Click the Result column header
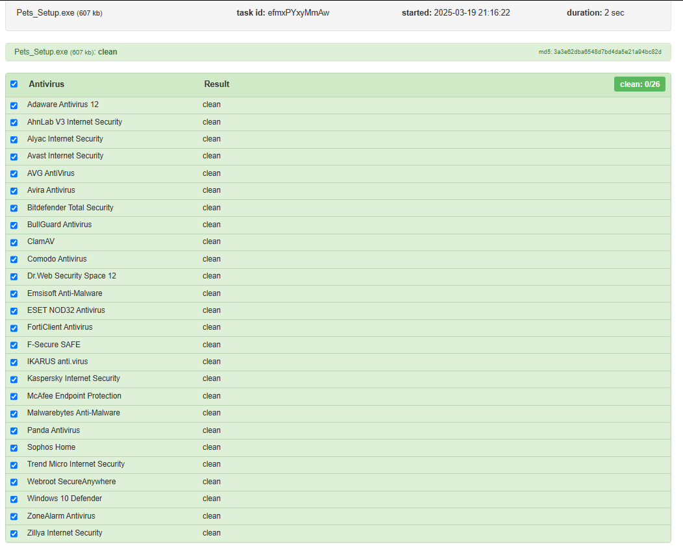 [217, 84]
